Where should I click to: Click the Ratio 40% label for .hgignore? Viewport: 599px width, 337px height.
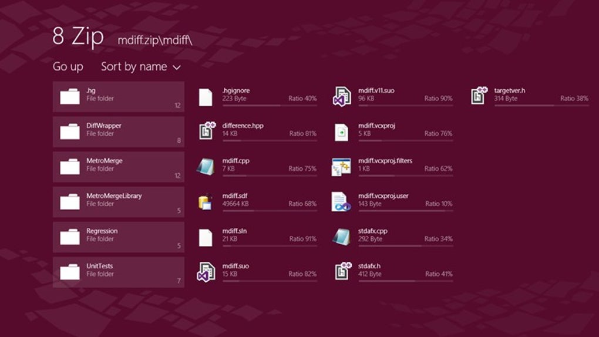302,99
